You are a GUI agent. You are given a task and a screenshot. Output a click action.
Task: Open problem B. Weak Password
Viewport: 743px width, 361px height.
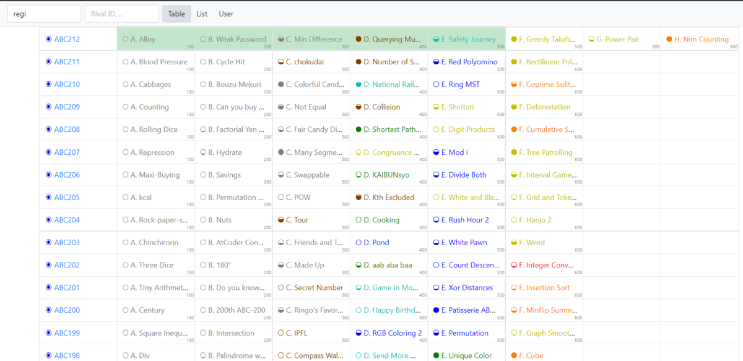[x=237, y=39]
